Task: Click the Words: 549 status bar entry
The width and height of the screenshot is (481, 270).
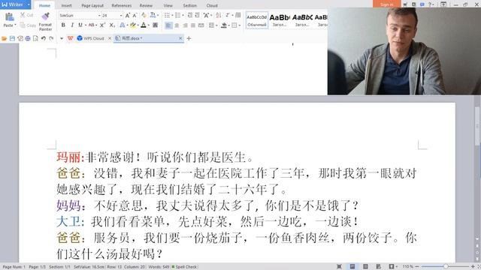Action: [159, 267]
